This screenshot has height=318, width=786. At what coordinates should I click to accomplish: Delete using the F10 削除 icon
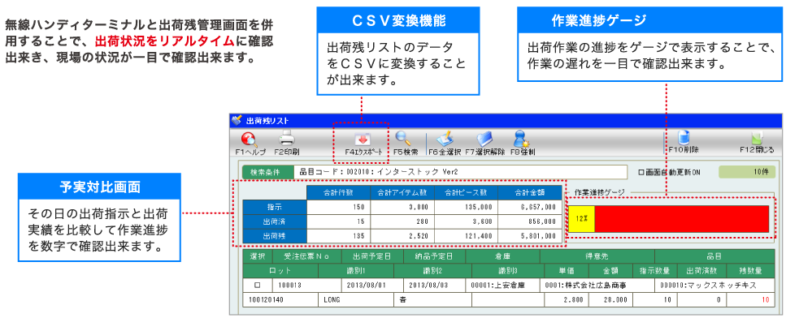point(684,137)
